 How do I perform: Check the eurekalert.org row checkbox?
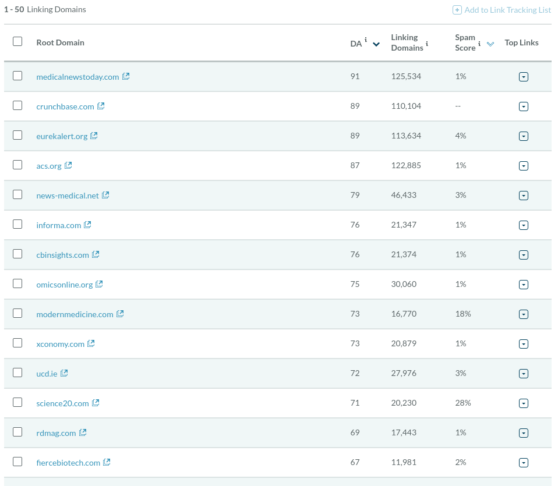17,135
